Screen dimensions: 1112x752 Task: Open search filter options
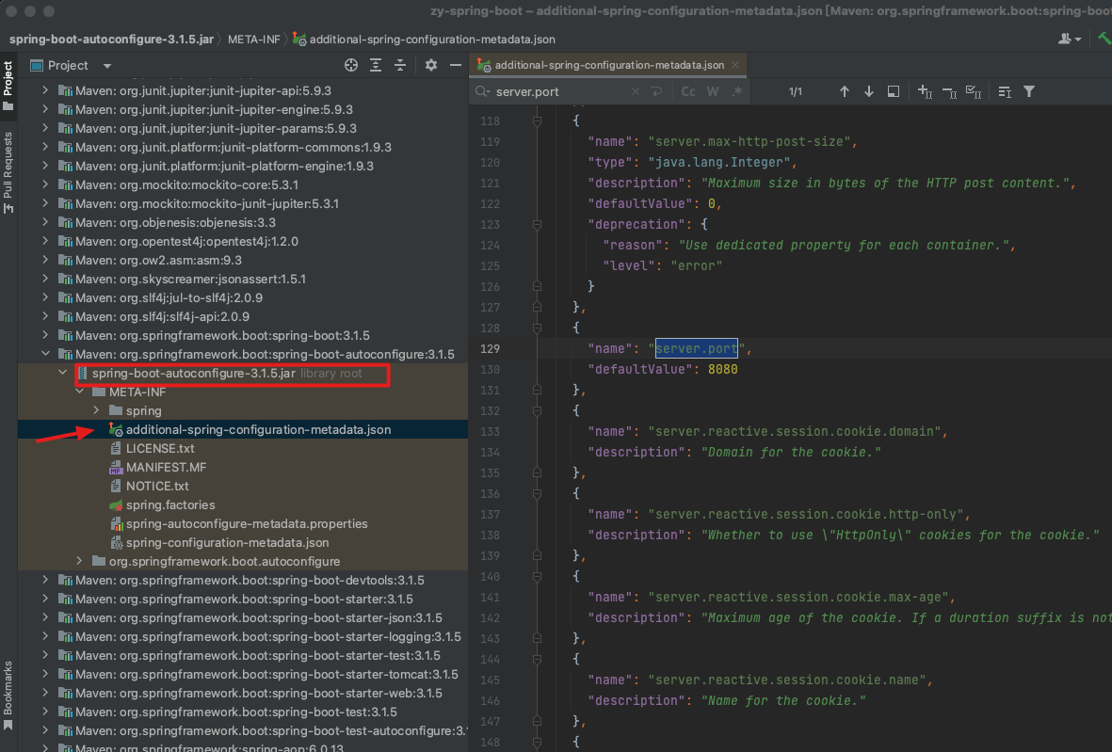pos(1029,91)
